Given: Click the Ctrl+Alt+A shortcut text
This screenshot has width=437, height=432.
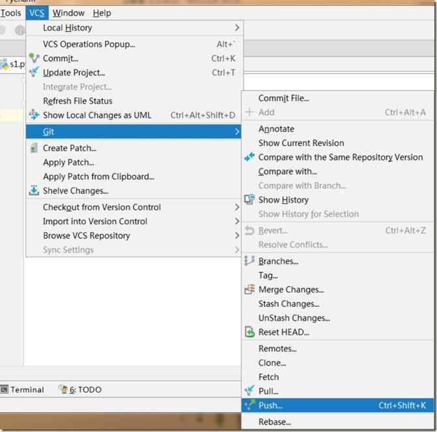Looking at the screenshot, I should (x=405, y=112).
